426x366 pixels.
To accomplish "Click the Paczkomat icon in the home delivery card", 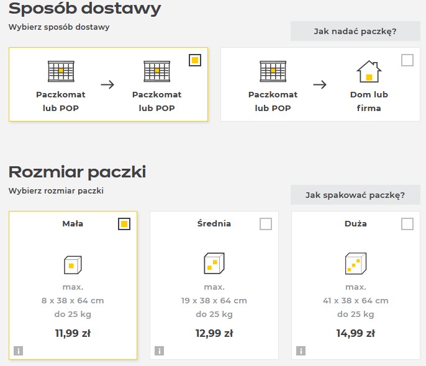I will click(273, 71).
